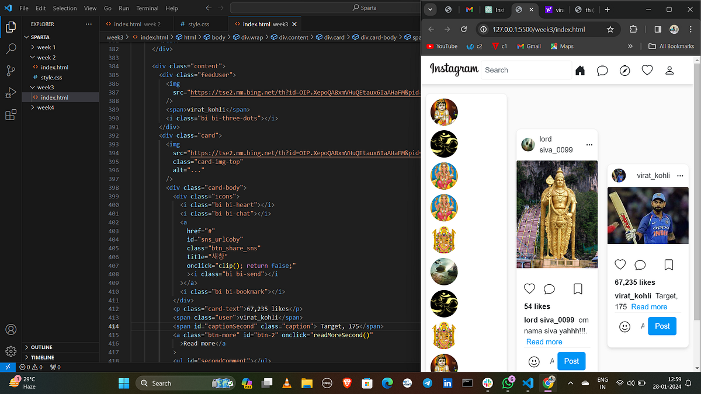This screenshot has width=701, height=394.
Task: Click the Explore compass icon on Instagram
Action: [624, 70]
